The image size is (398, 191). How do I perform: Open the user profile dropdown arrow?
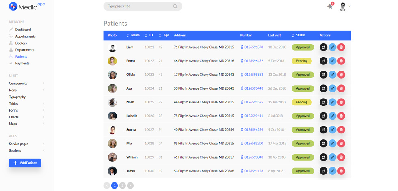pos(350,6)
